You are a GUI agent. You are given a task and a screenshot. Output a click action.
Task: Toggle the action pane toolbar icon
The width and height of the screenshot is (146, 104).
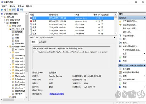[x=22, y=10]
